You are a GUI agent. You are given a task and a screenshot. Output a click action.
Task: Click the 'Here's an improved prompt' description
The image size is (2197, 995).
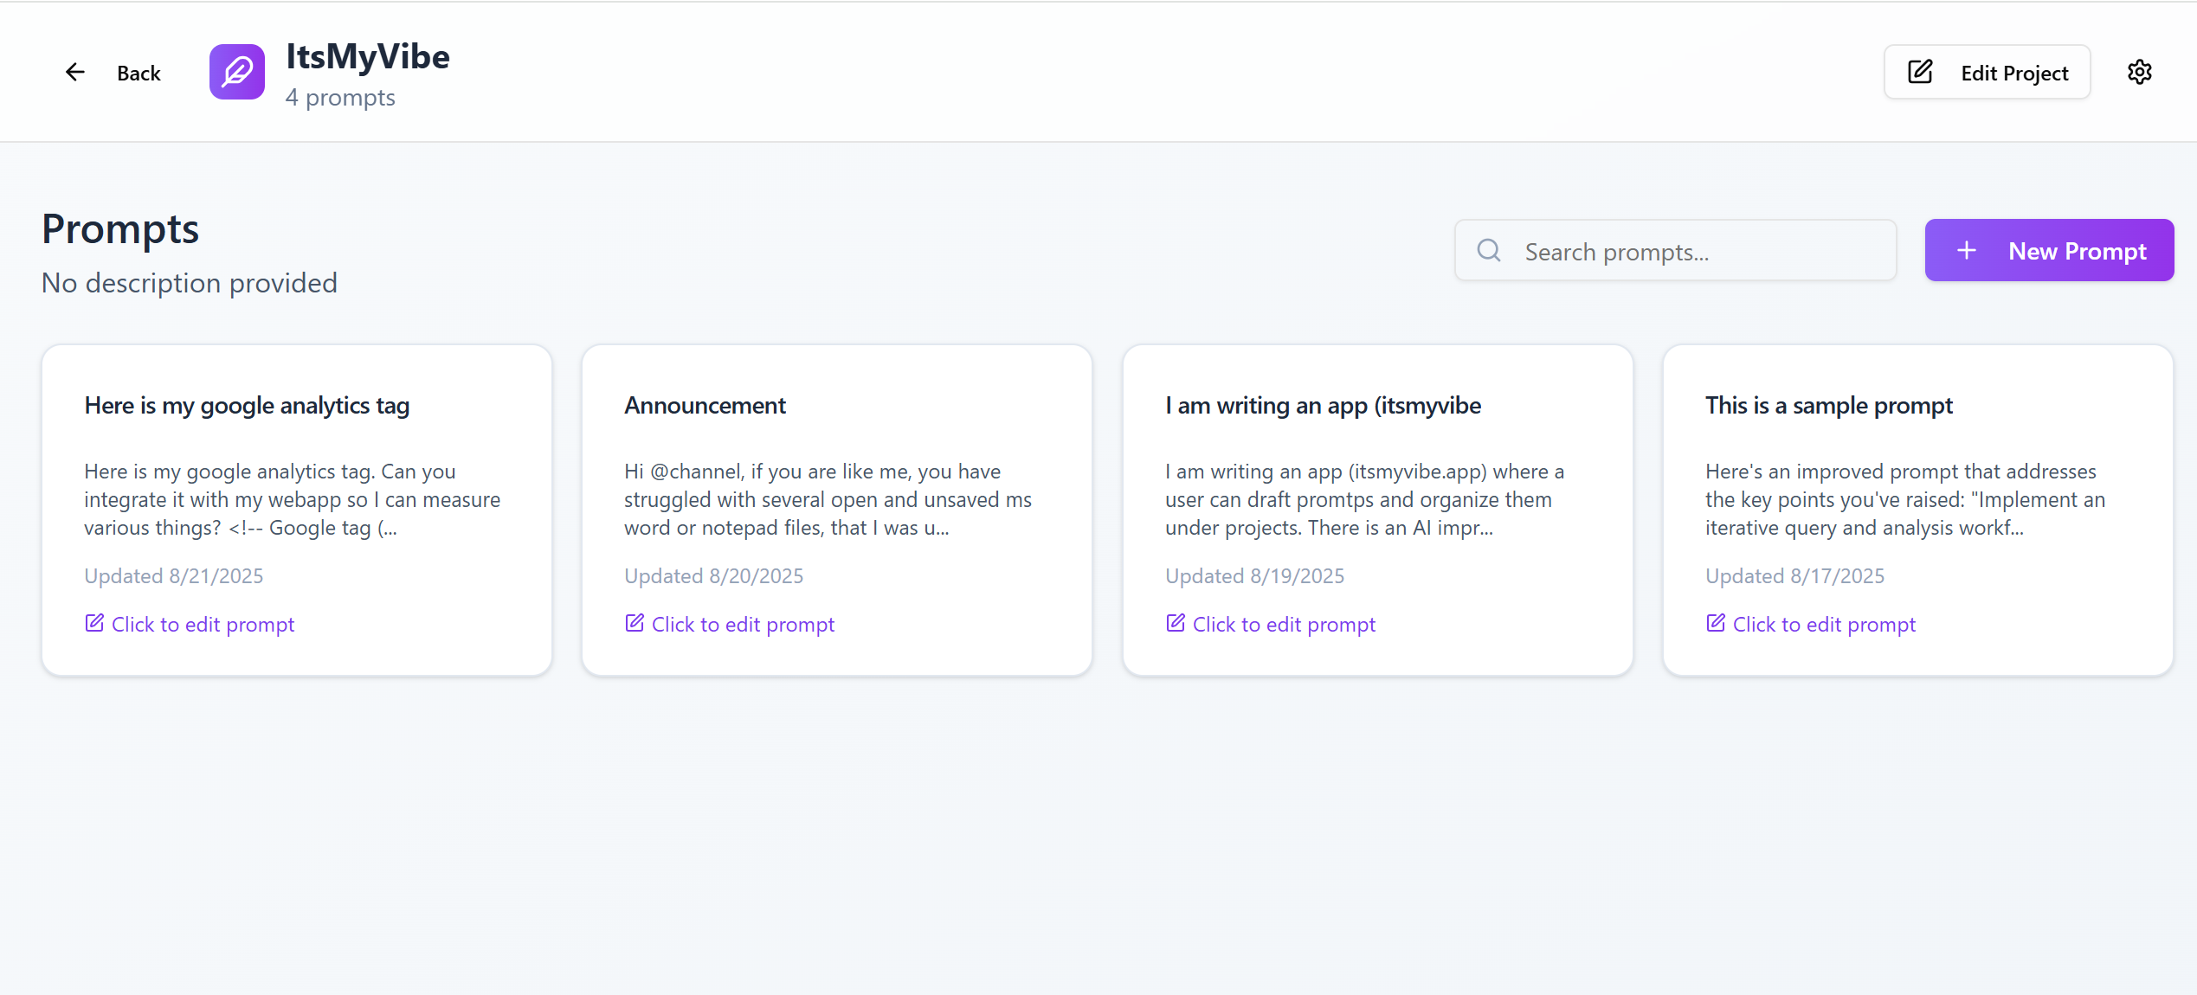point(1905,500)
